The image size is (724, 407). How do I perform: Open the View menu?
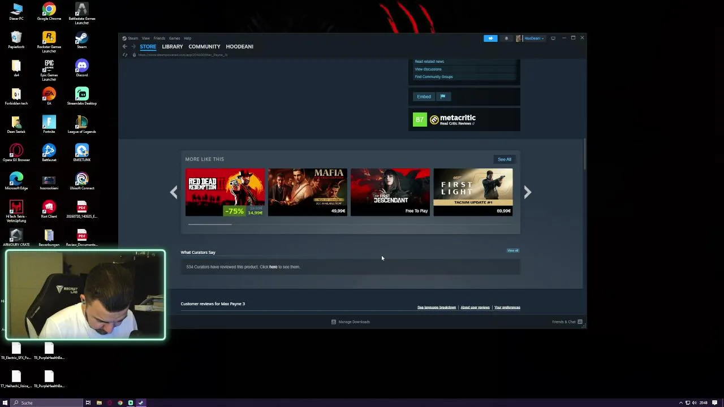[x=146, y=38]
